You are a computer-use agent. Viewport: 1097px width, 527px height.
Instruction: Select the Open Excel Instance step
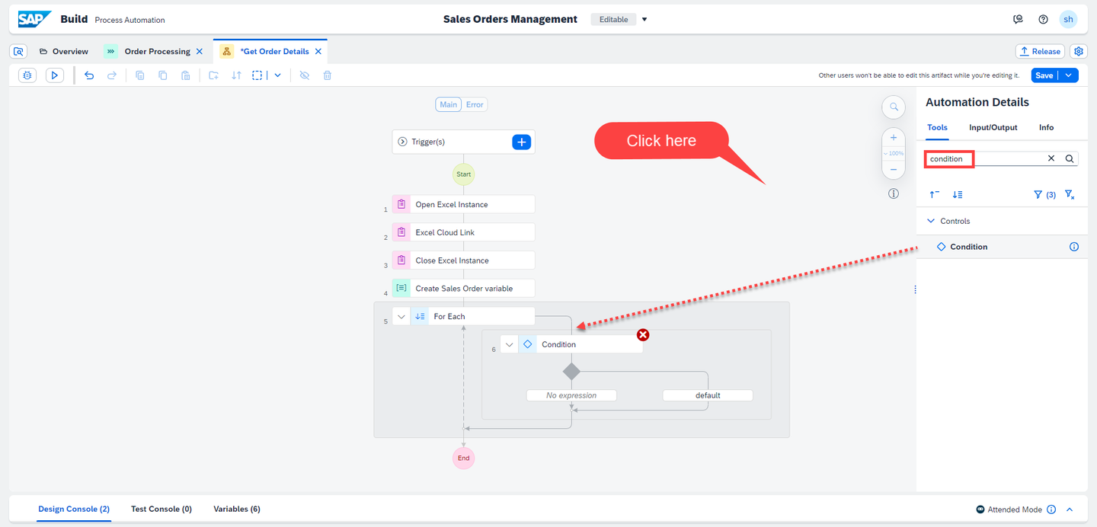tap(463, 204)
